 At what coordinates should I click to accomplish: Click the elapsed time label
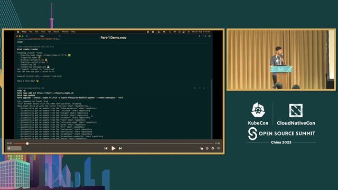tap(10, 143)
